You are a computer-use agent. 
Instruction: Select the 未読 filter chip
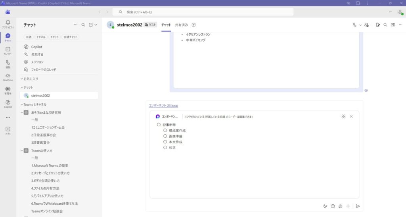(x=29, y=37)
